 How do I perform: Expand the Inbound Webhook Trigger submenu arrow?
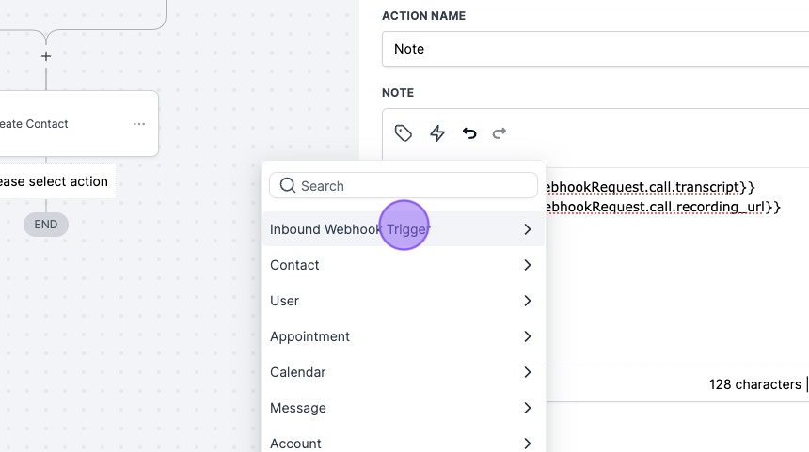click(x=528, y=229)
